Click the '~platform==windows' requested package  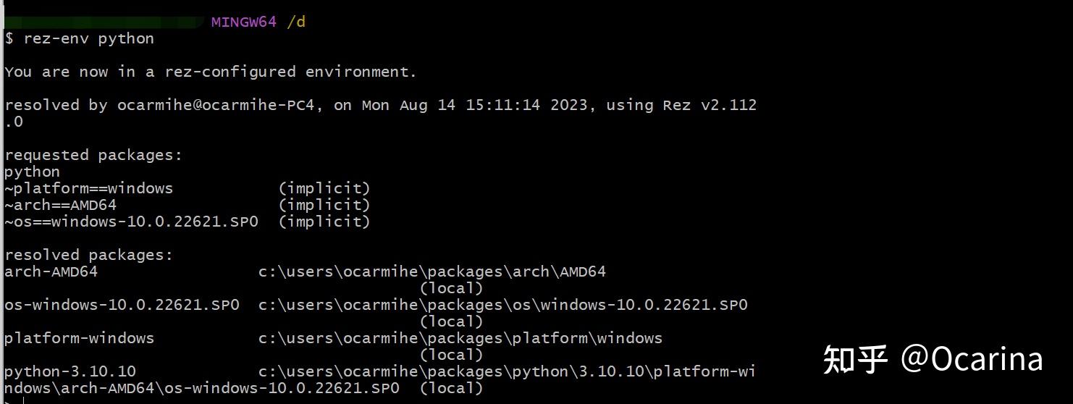pos(88,188)
